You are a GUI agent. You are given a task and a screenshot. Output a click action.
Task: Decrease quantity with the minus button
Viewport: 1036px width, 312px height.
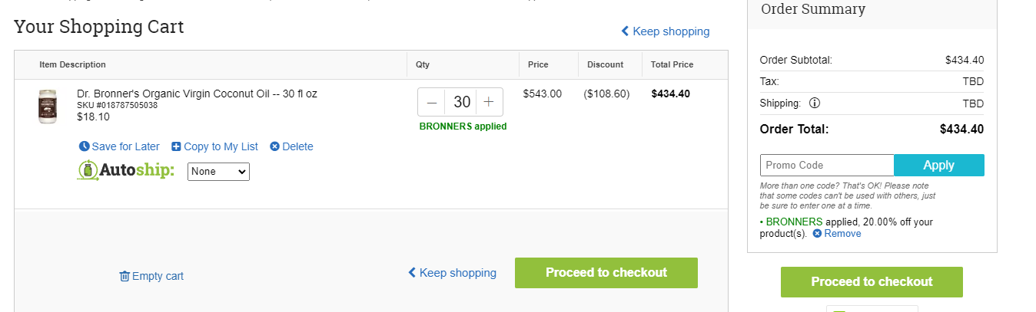pyautogui.click(x=432, y=102)
